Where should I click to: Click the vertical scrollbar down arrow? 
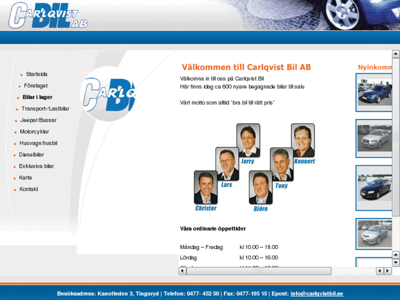click(x=396, y=263)
